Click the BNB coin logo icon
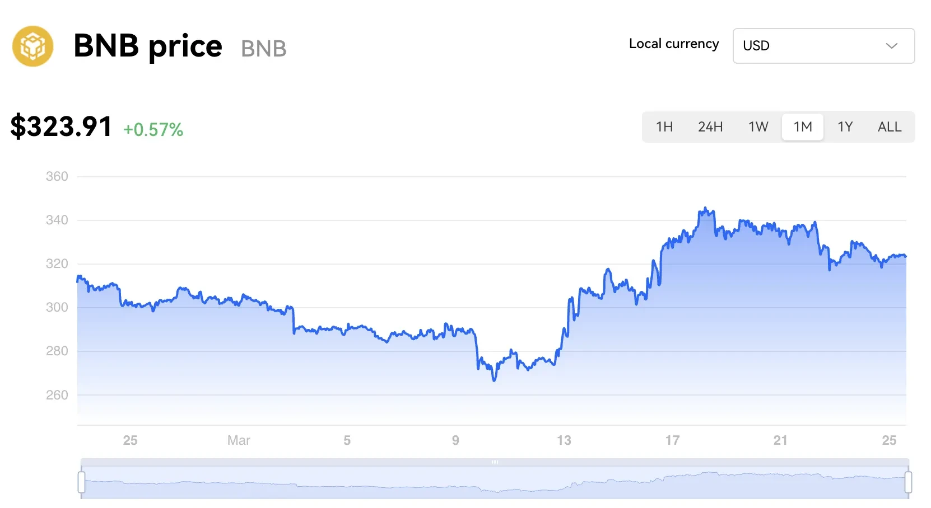Viewport: 931px width, 508px height. [33, 46]
